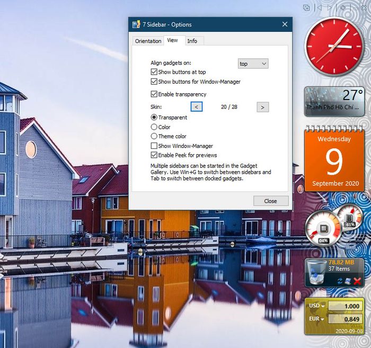This screenshot has height=348, width=371.
Task: Click the sidebar's left page arrow
Action: tap(320, 8)
